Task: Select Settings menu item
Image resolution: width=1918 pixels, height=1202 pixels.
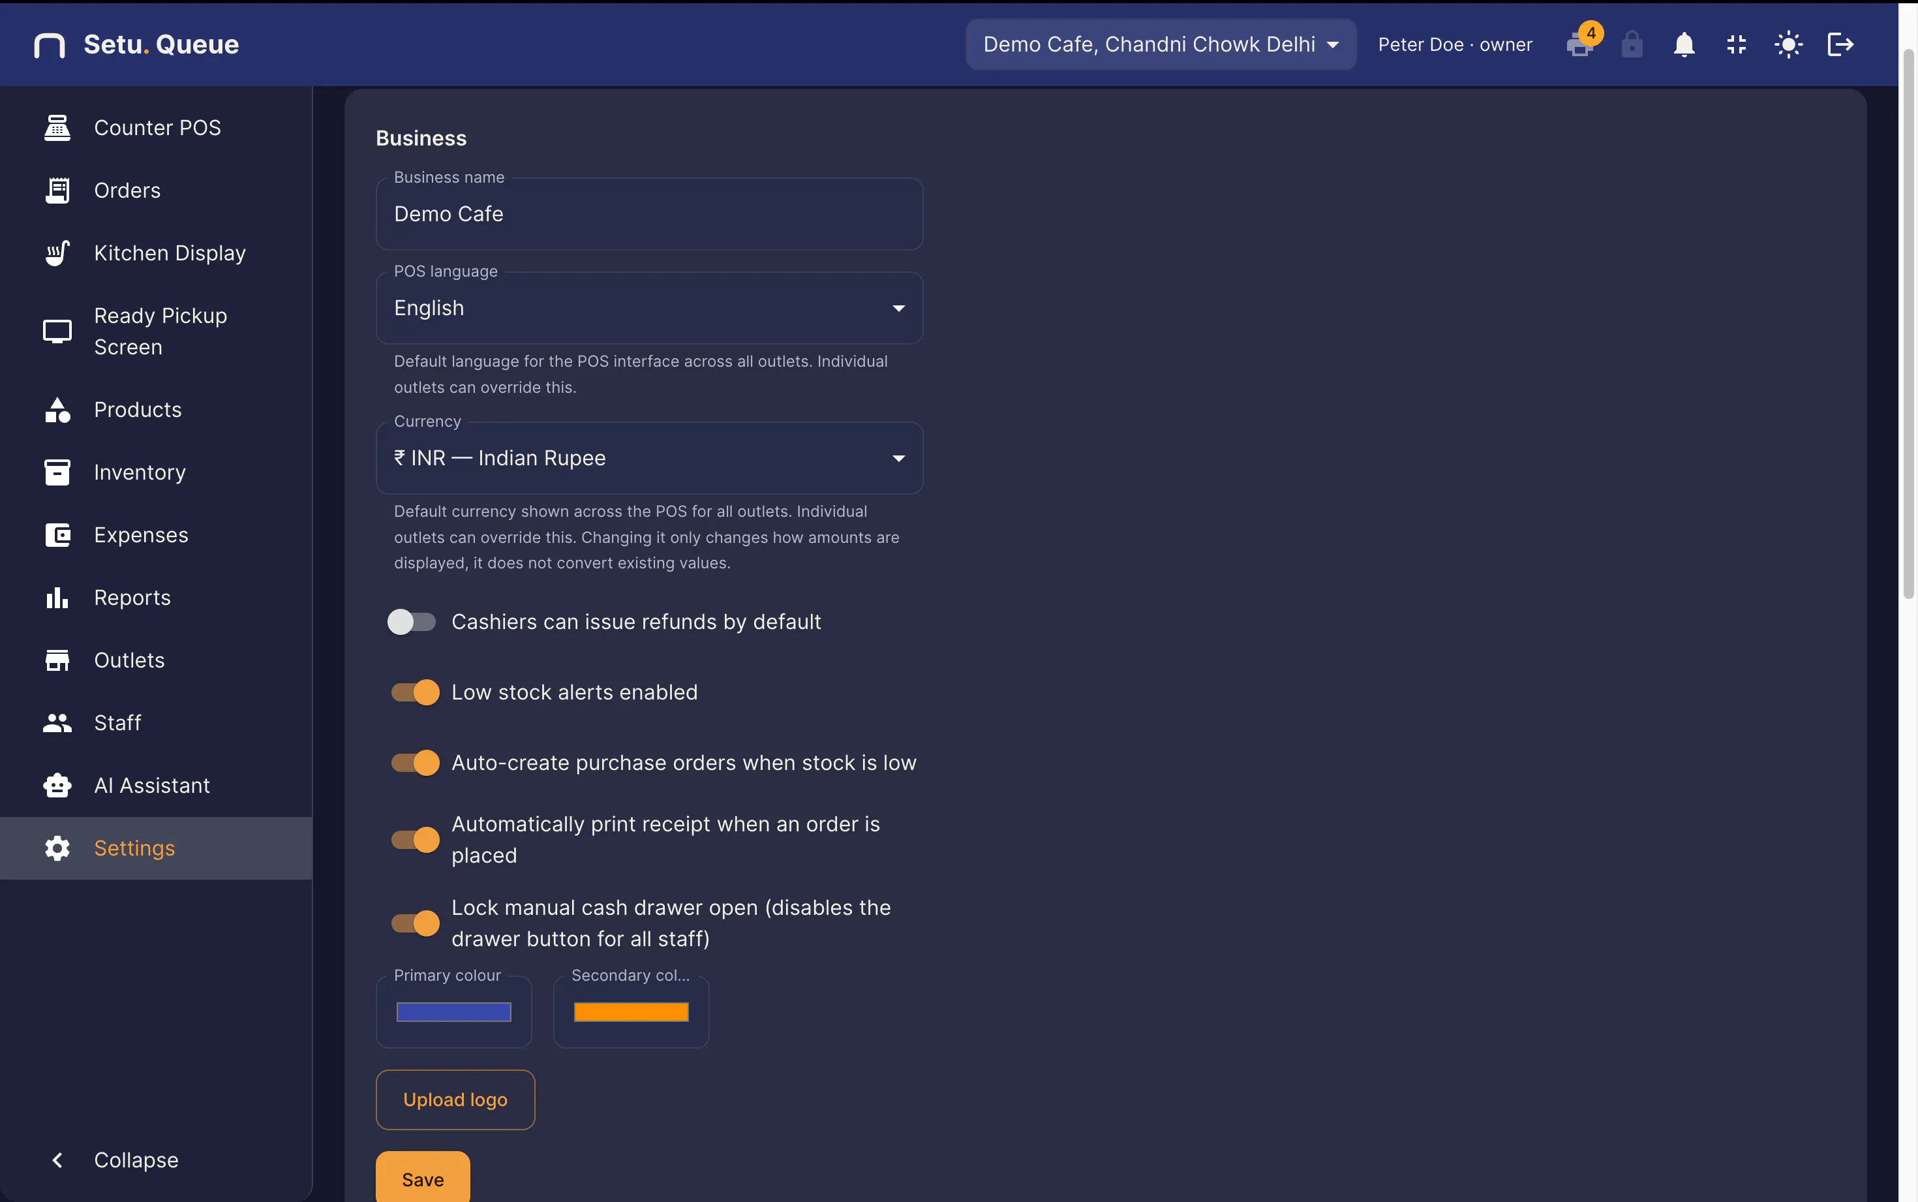Action: [x=156, y=848]
